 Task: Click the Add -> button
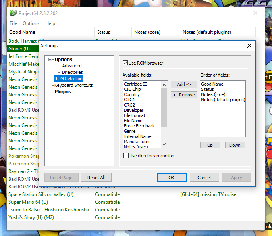pyautogui.click(x=184, y=84)
